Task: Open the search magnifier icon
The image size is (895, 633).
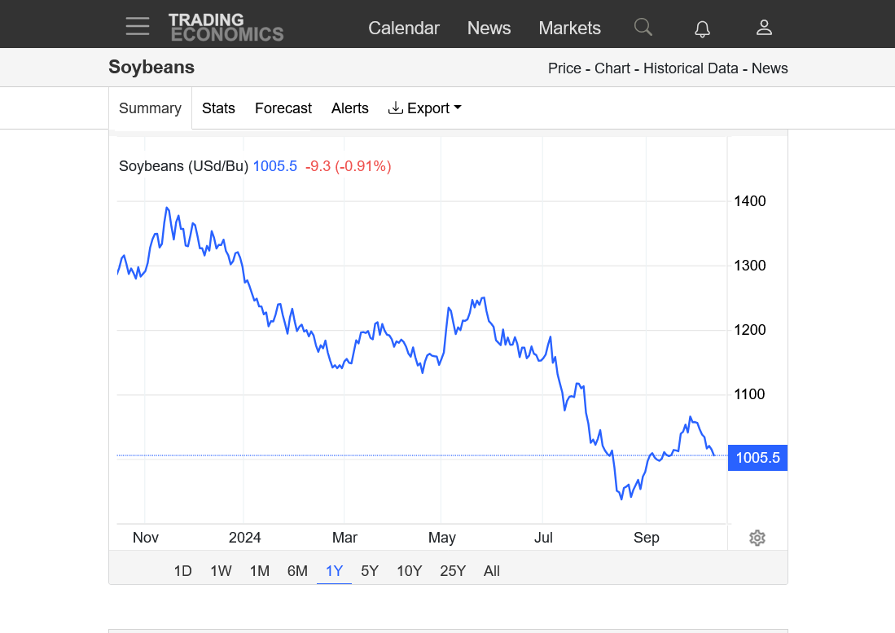Action: (643, 28)
